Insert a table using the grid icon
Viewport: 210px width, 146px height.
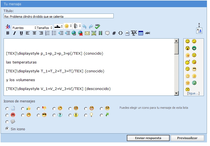pos(141,33)
